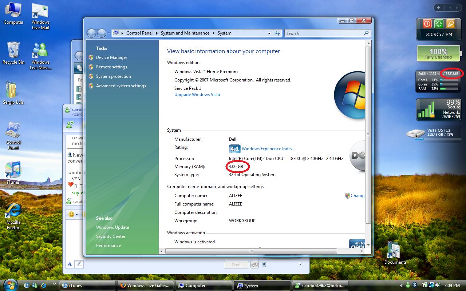This screenshot has height=291, width=466.
Task: Switch to carobratz962 chat taskbar button
Action: point(320,286)
